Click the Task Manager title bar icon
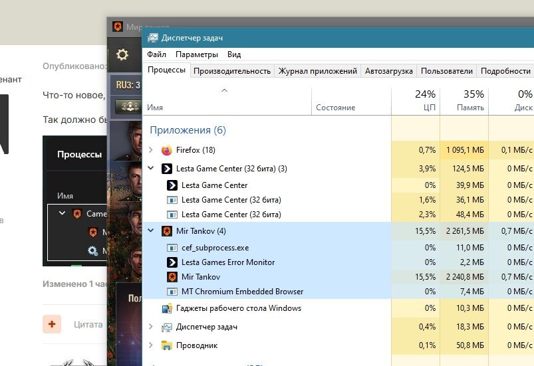Viewport: 534px width, 366px height. [x=153, y=38]
